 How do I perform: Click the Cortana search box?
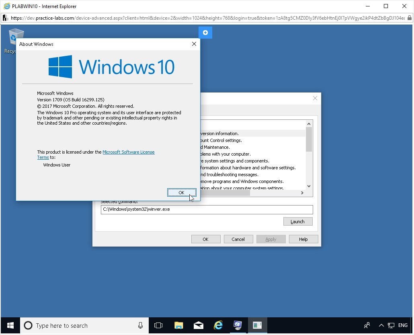point(84,325)
